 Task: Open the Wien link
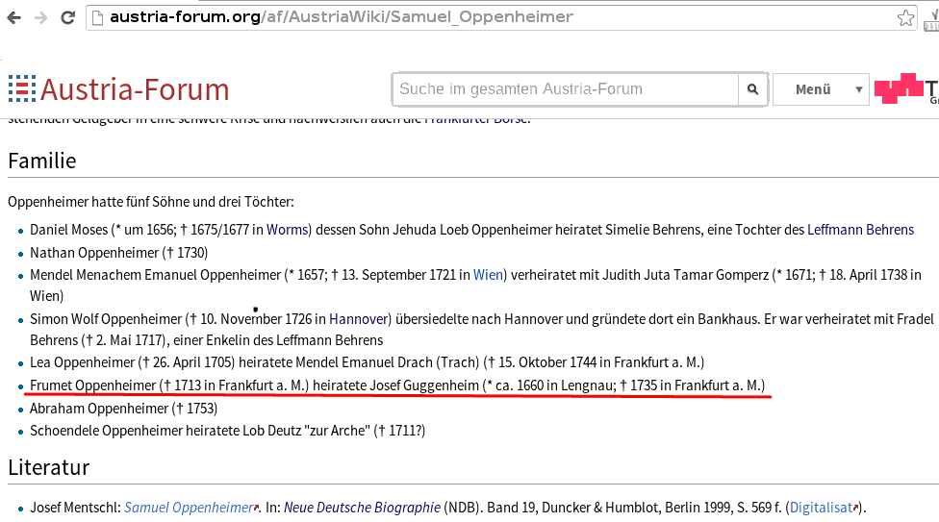(488, 274)
